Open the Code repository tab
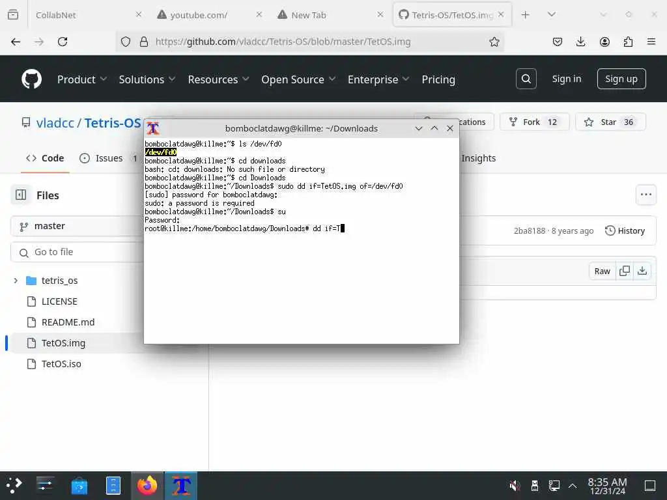The image size is (667, 500). [x=45, y=158]
